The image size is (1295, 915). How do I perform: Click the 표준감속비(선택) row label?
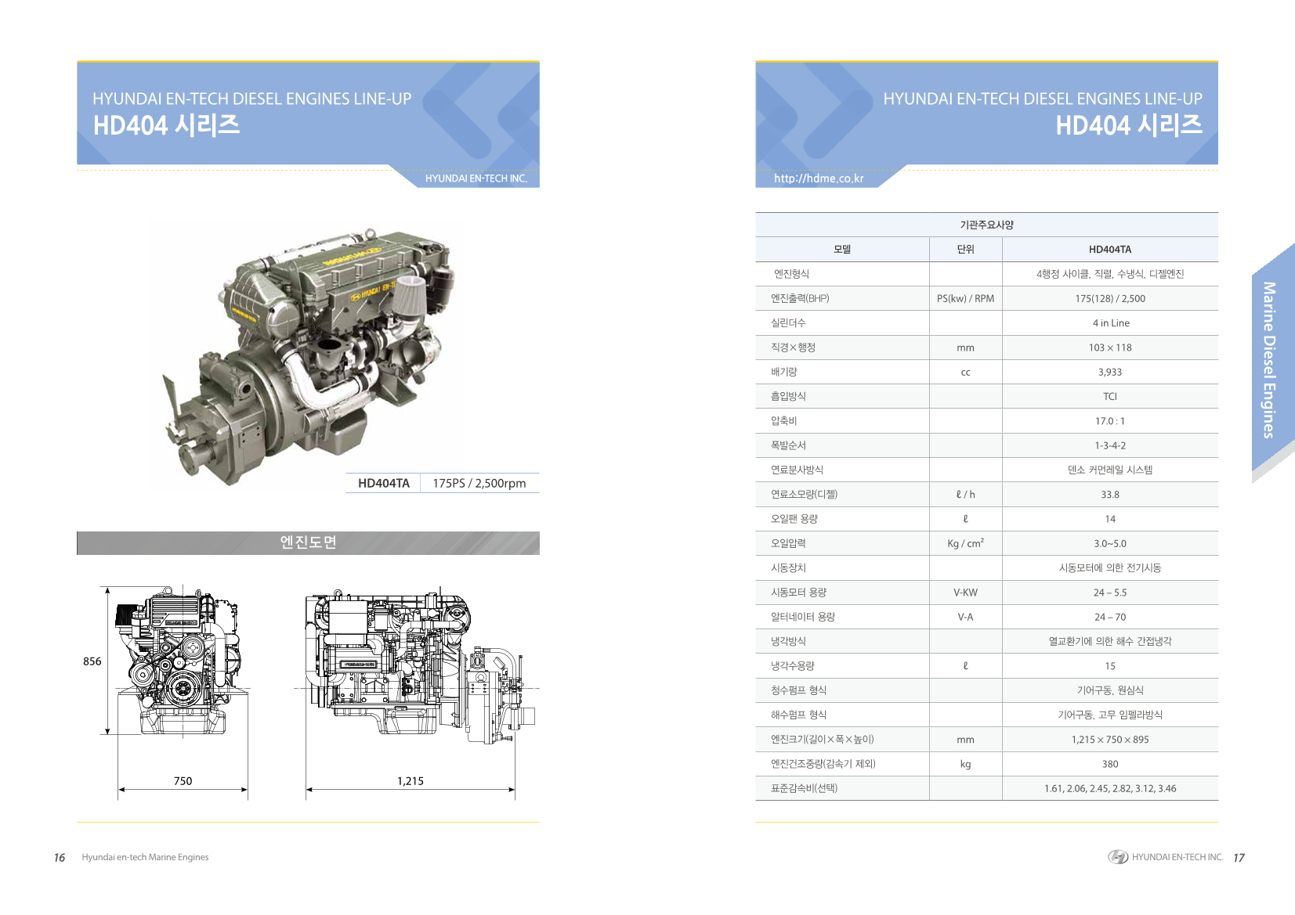[804, 788]
